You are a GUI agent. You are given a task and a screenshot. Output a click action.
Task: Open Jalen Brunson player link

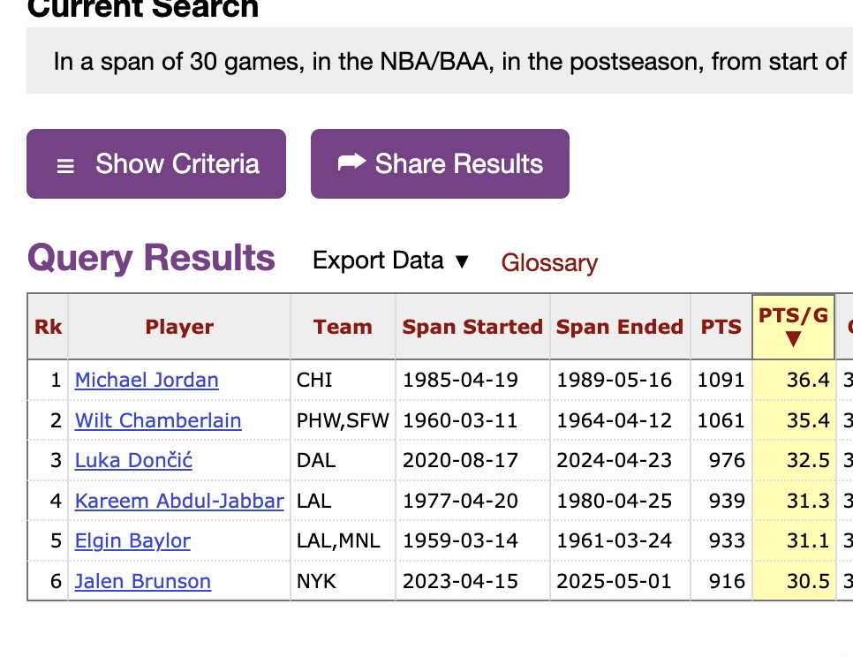pos(143,581)
